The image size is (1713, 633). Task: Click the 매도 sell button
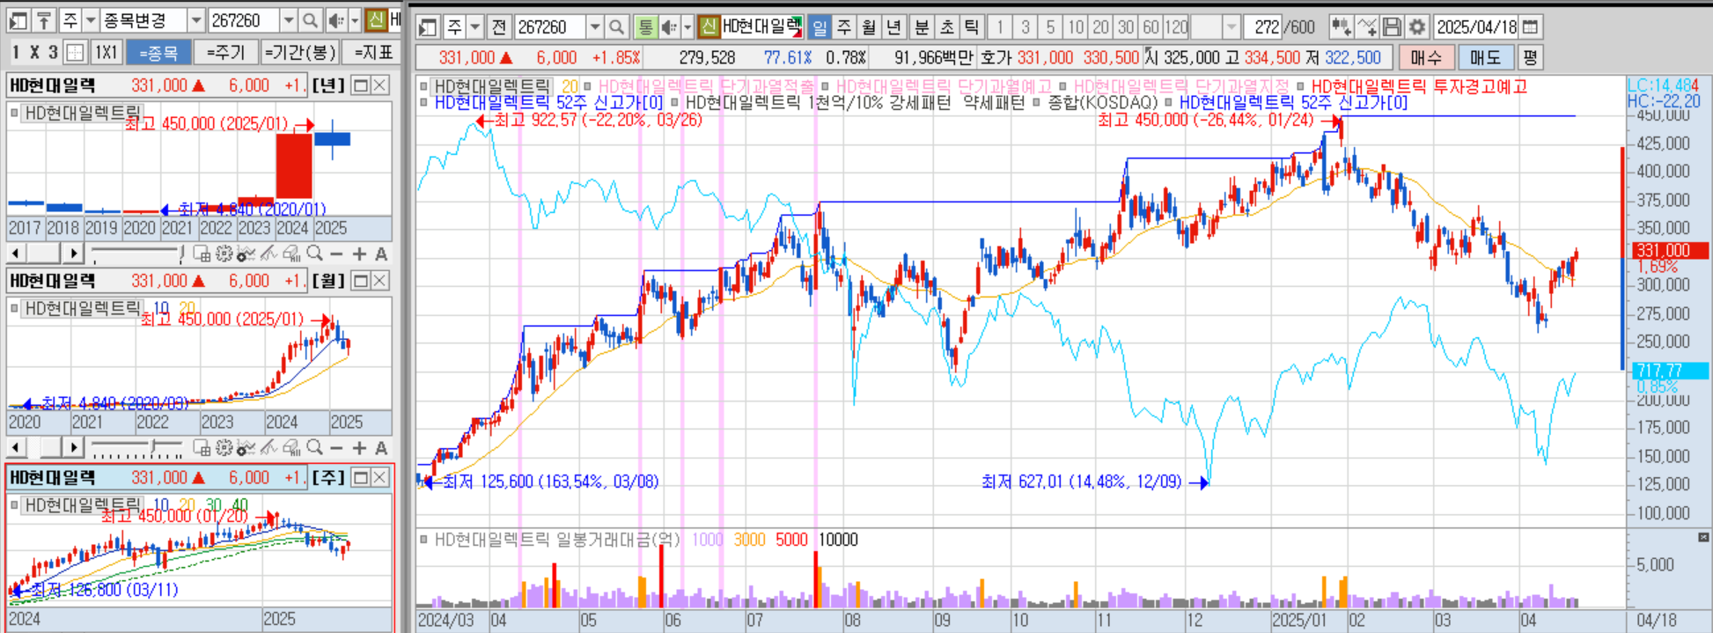(x=1485, y=57)
